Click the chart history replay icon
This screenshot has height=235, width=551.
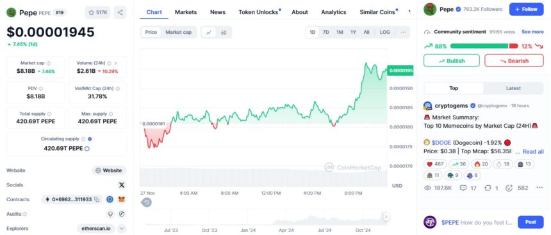pos(147,202)
